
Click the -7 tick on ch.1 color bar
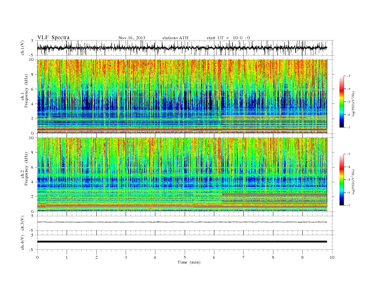point(348,127)
